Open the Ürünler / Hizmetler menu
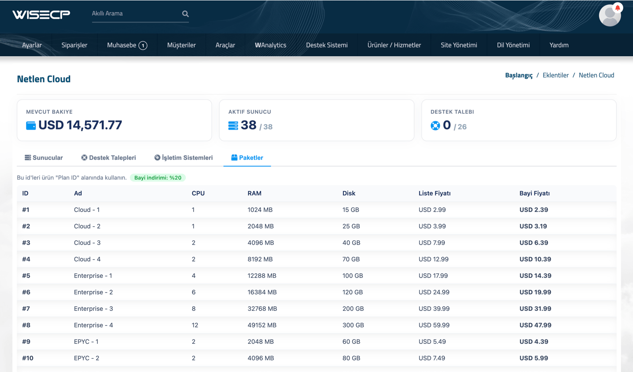The width and height of the screenshot is (633, 372). tap(394, 45)
